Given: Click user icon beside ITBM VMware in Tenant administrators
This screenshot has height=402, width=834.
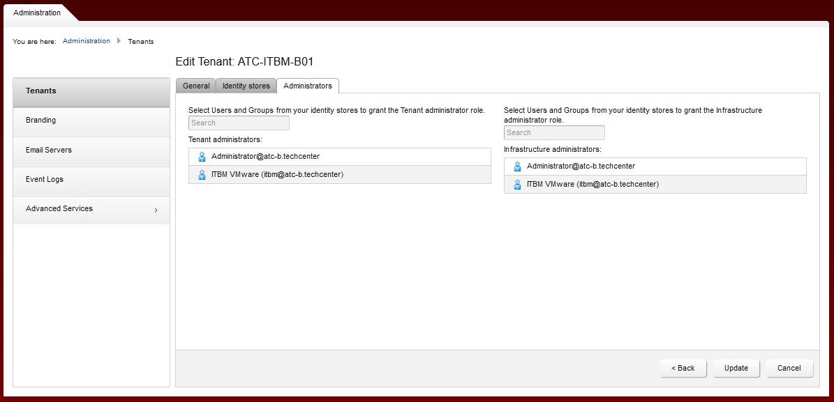Looking at the screenshot, I should [x=202, y=175].
